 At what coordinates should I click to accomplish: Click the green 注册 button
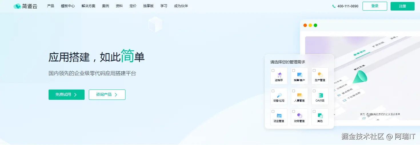[403, 6]
